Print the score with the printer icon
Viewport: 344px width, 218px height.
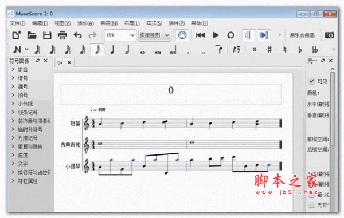click(62, 35)
